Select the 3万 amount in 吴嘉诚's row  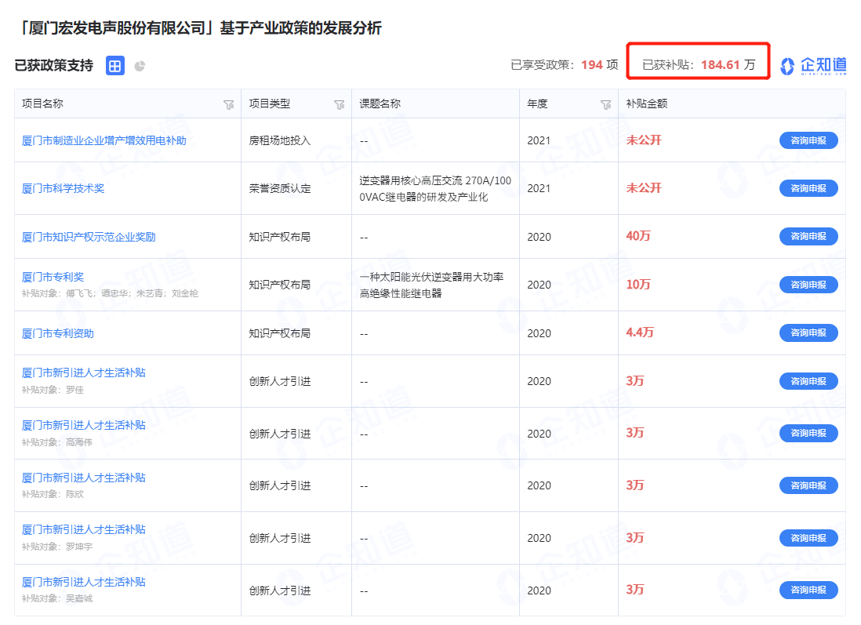634,589
